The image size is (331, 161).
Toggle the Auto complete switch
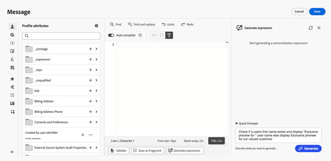111,35
